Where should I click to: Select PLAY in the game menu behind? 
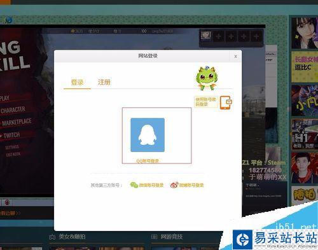click(4, 98)
